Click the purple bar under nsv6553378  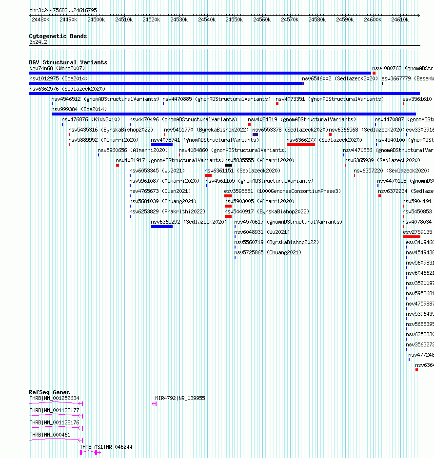(255, 134)
